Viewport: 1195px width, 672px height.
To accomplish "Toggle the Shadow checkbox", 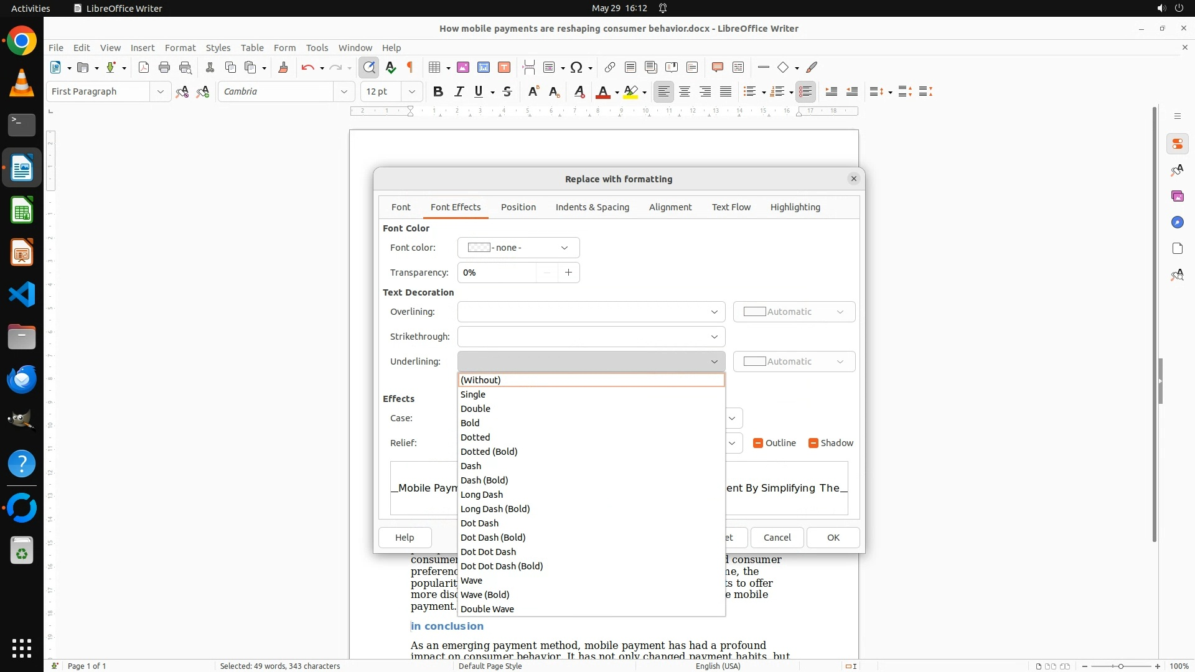I will pyautogui.click(x=813, y=443).
